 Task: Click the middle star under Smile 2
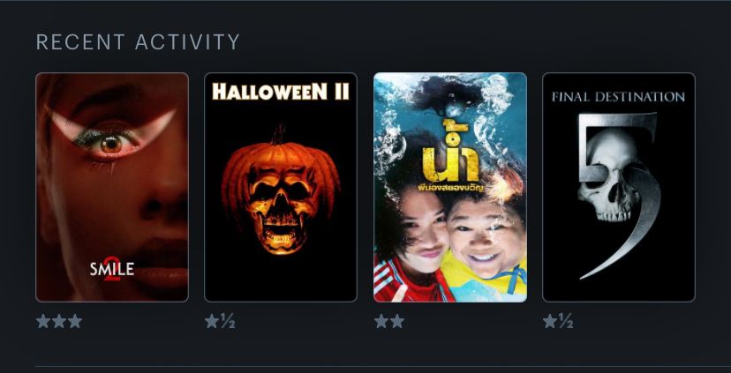(59, 321)
